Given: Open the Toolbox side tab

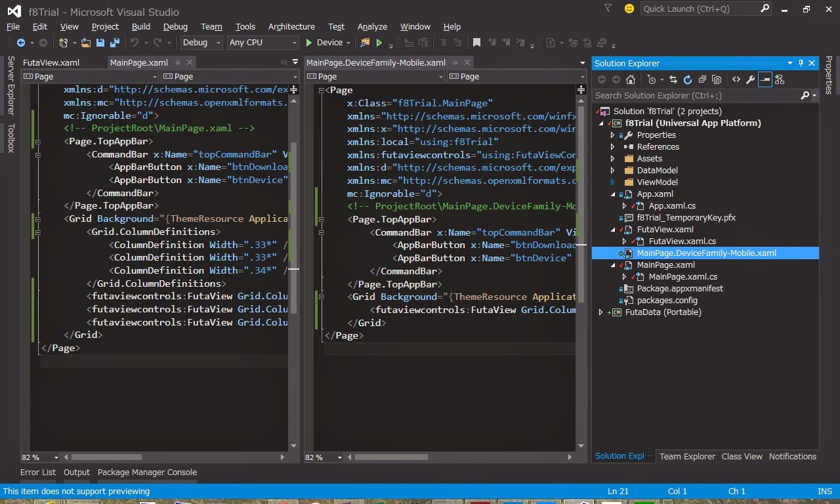Looking at the screenshot, I should 10,138.
